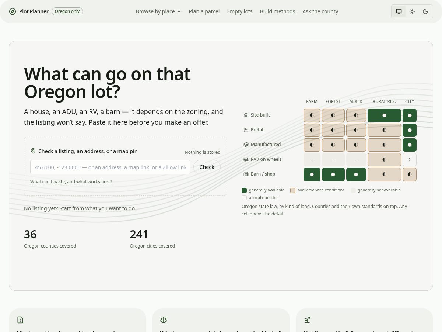442x332 pixels.
Task: Switch to light theme sun icon
Action: pos(412,11)
